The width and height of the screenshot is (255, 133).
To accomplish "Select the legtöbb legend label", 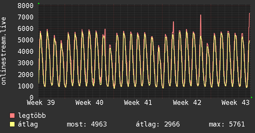I will pyautogui.click(x=32, y=115).
